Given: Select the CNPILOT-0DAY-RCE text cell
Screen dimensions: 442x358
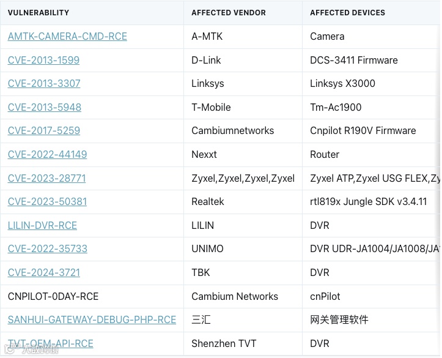Looking at the screenshot, I should [53, 297].
